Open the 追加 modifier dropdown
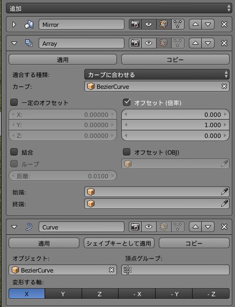The width and height of the screenshot is (235, 307). 119,9
